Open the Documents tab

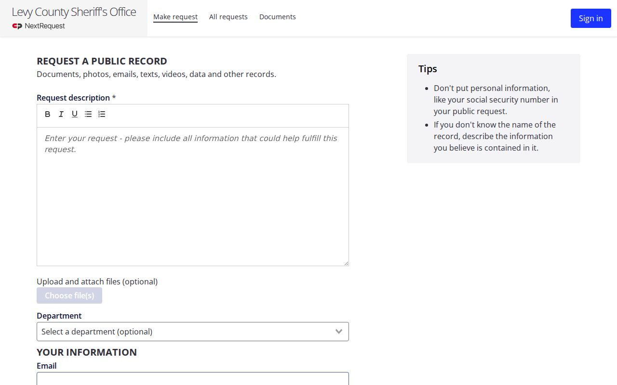278,17
